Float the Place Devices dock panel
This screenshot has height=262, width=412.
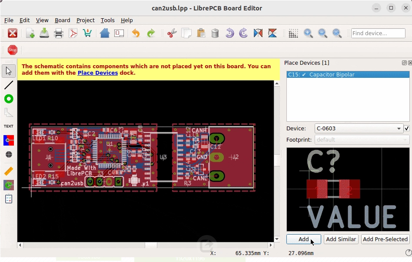[404, 63]
